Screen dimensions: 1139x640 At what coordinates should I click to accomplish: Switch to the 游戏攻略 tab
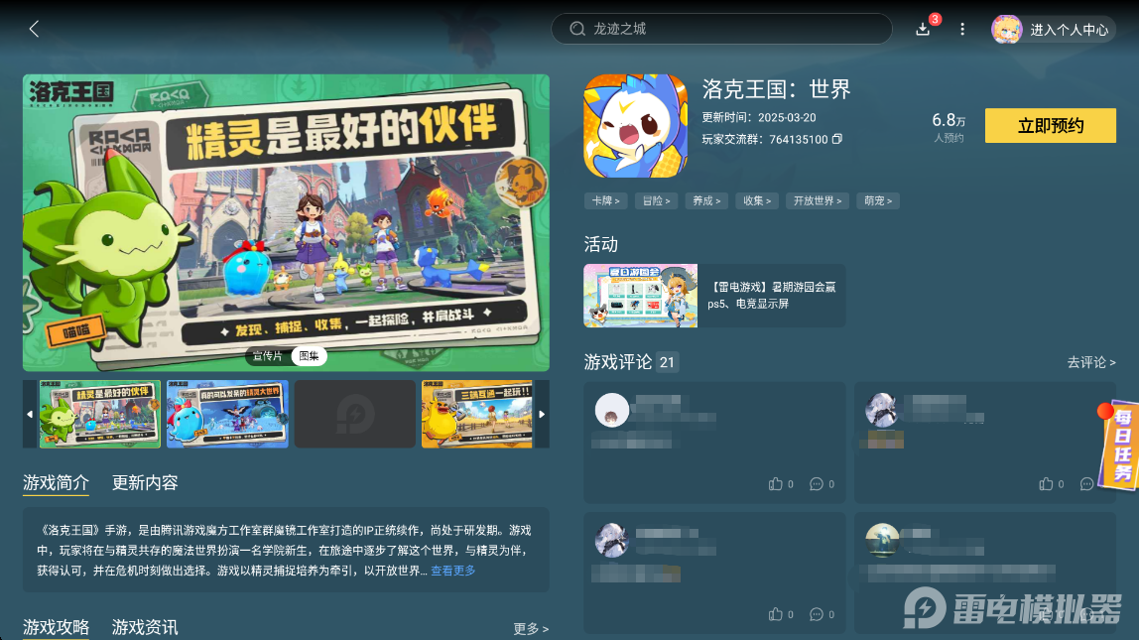click(56, 627)
